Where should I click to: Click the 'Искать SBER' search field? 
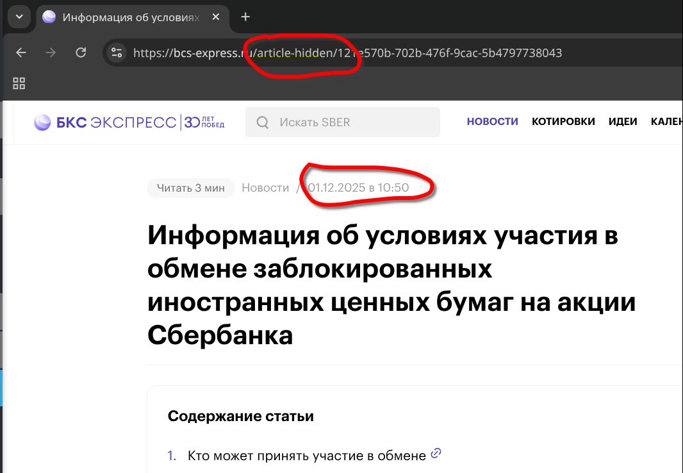[x=343, y=122]
